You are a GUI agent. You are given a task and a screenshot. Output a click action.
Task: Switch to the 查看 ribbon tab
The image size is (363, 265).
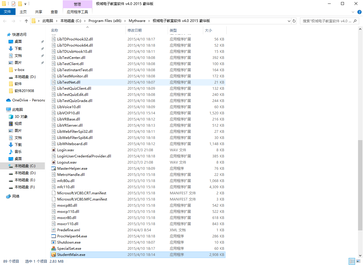[54, 12]
